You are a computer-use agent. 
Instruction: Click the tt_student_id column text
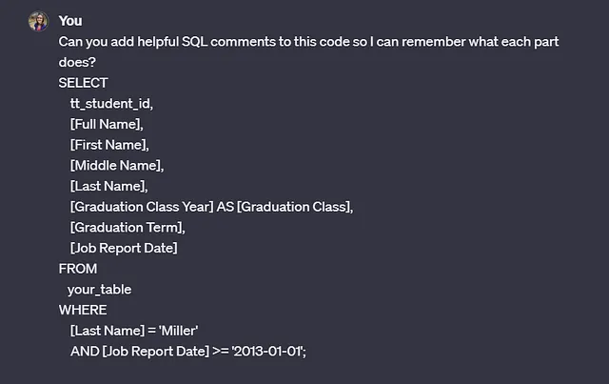[111, 104]
